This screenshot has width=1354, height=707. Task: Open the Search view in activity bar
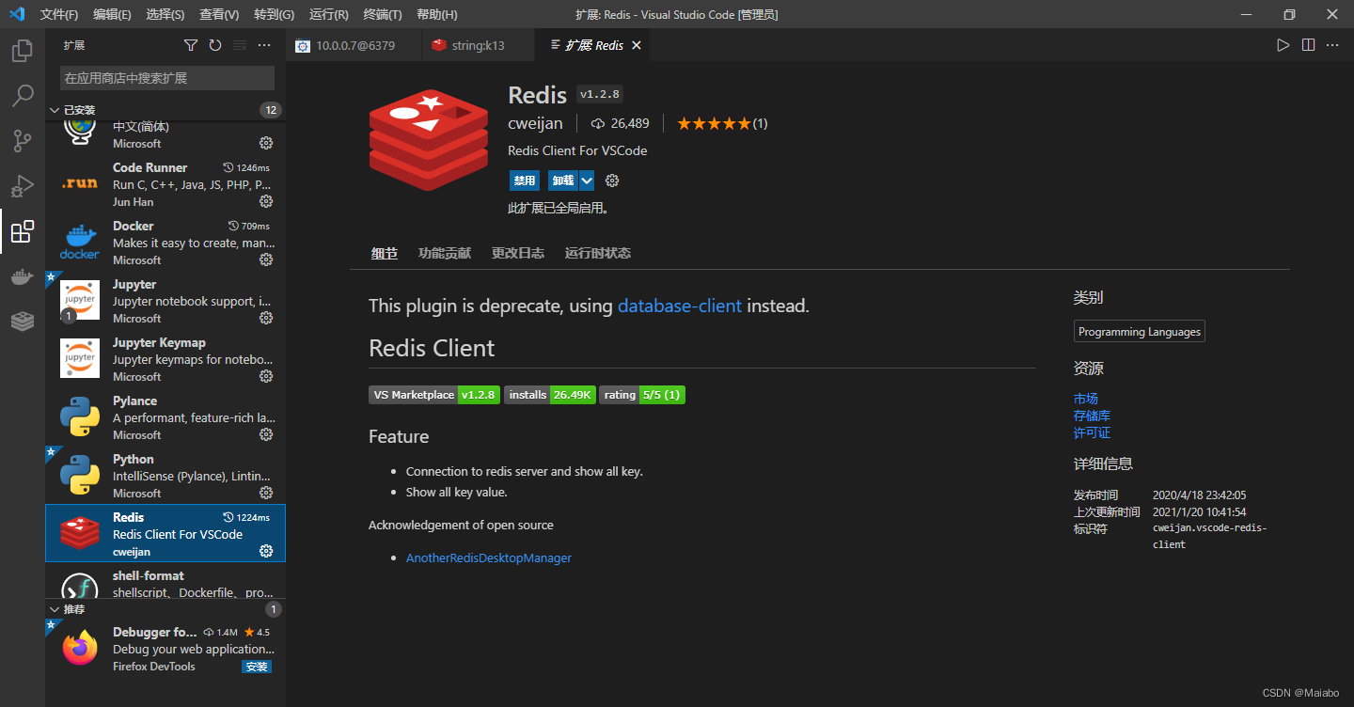(23, 96)
